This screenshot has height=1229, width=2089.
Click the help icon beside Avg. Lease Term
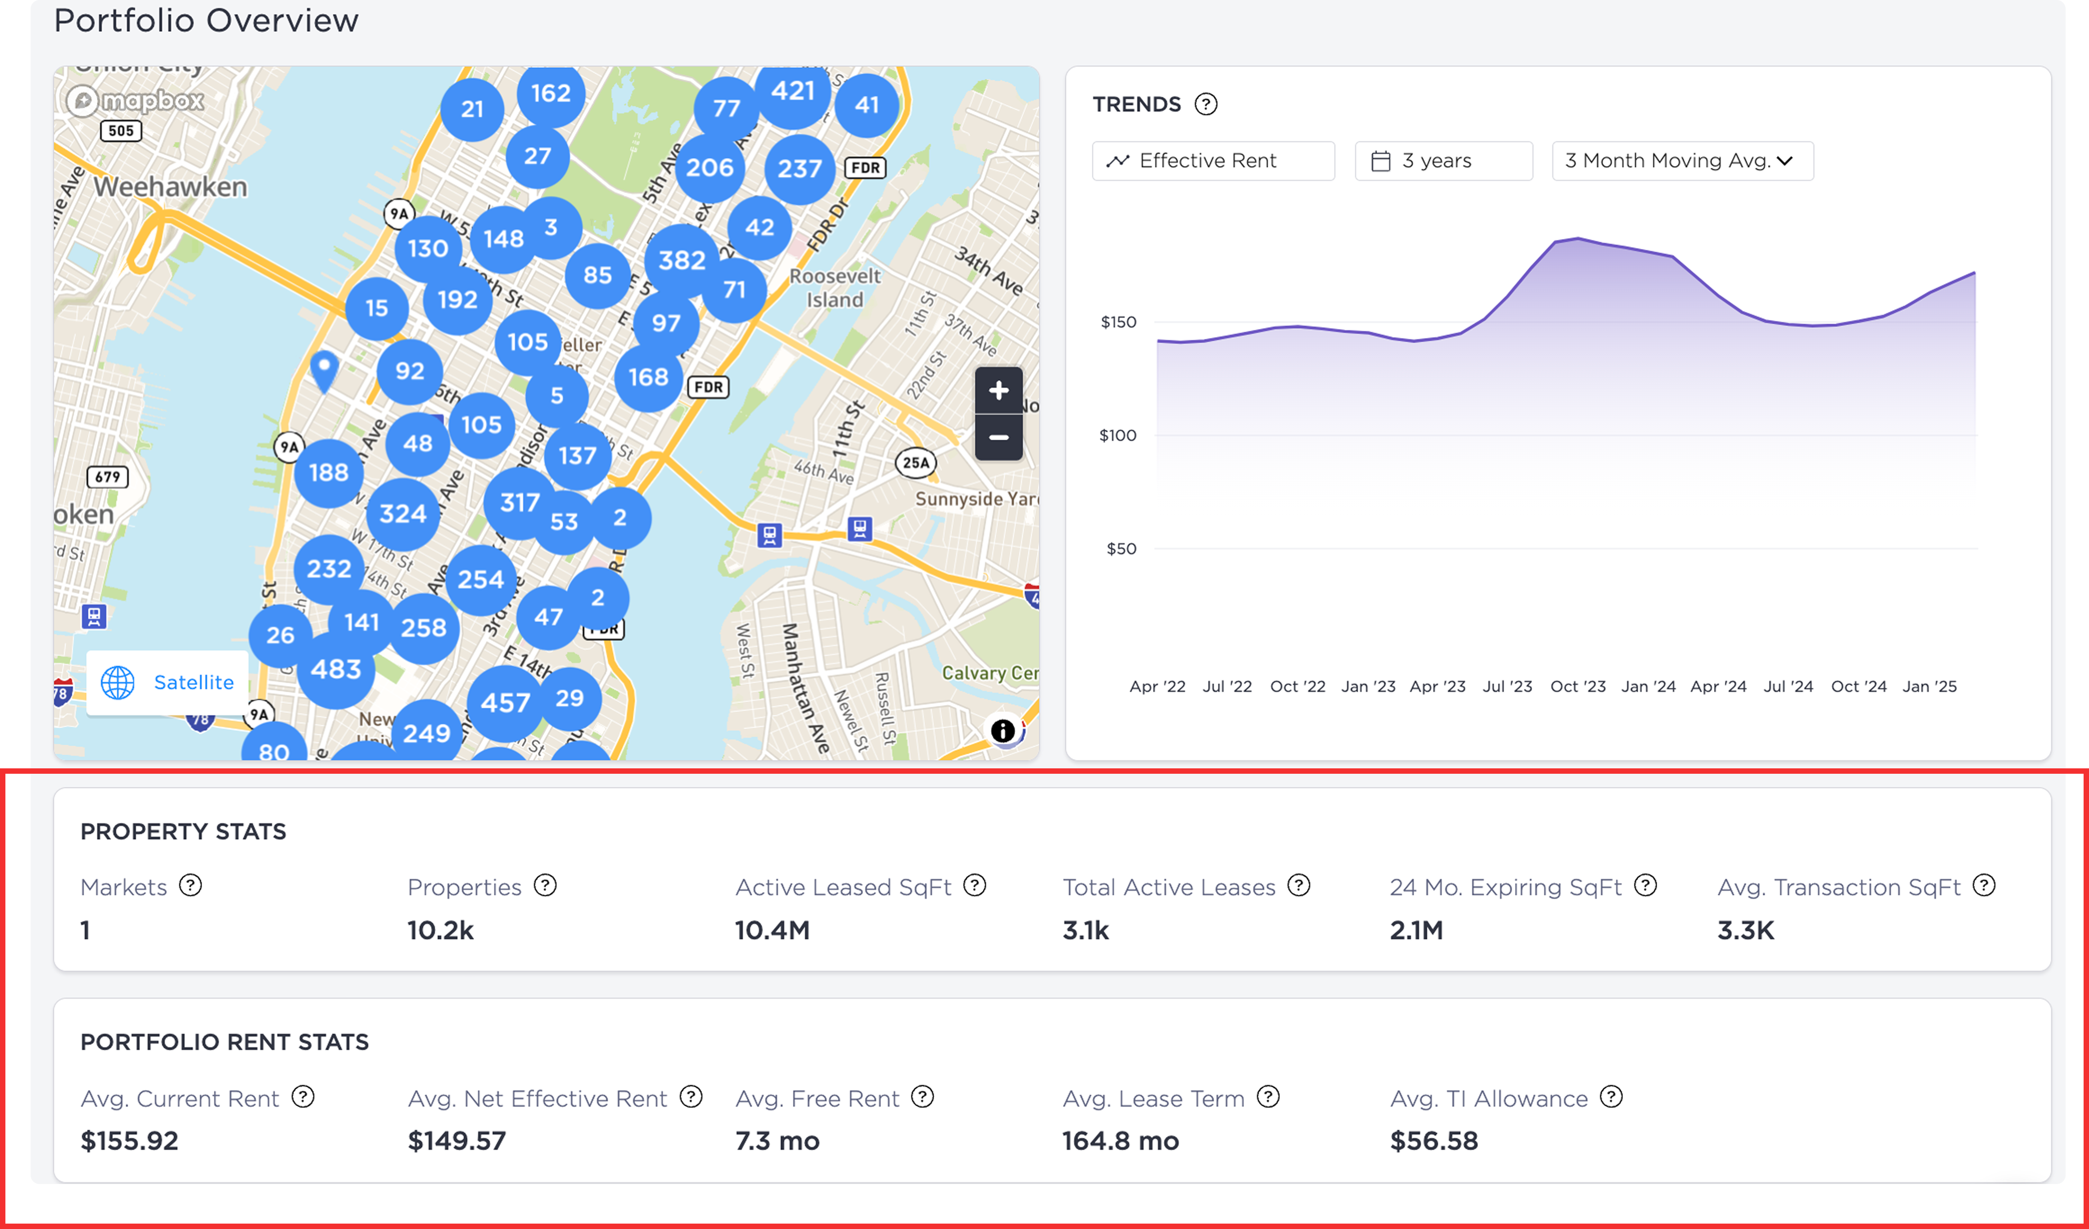(1267, 1096)
